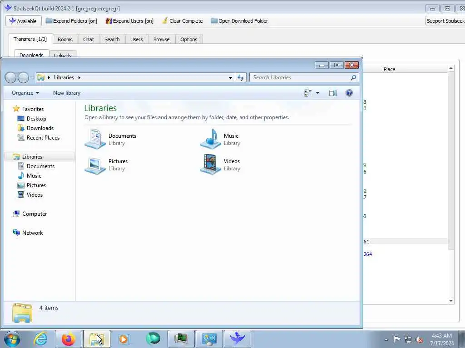This screenshot has width=465, height=348.
Task: Select Libraries node in navigation pane
Action: (32, 156)
